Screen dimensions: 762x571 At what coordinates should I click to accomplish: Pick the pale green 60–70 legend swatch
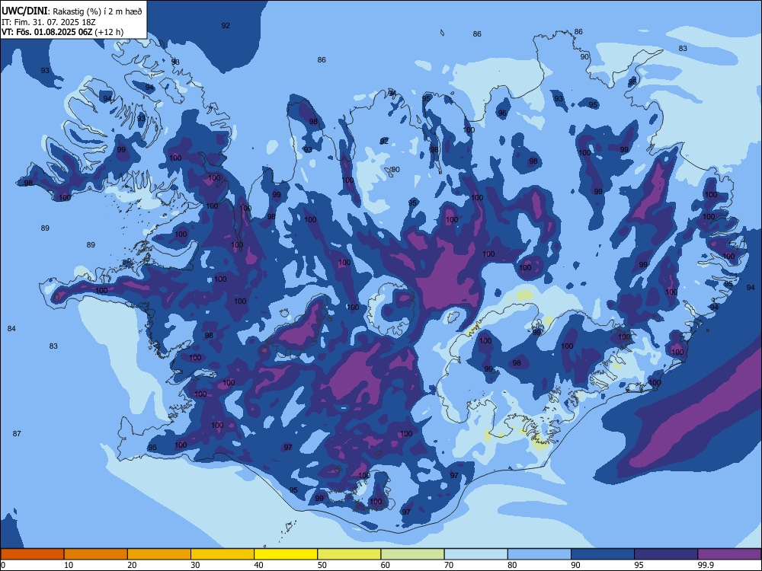(x=412, y=554)
